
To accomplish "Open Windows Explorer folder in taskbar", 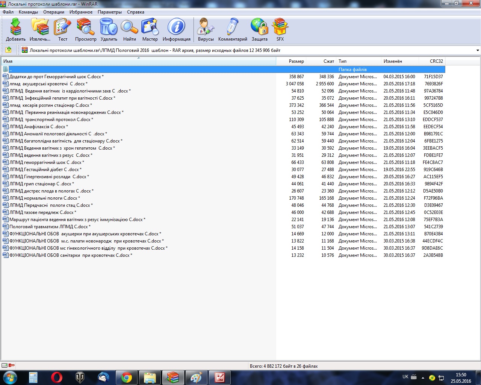I will point(150,377).
